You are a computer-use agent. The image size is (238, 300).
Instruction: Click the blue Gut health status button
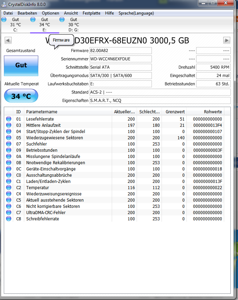click(21, 66)
